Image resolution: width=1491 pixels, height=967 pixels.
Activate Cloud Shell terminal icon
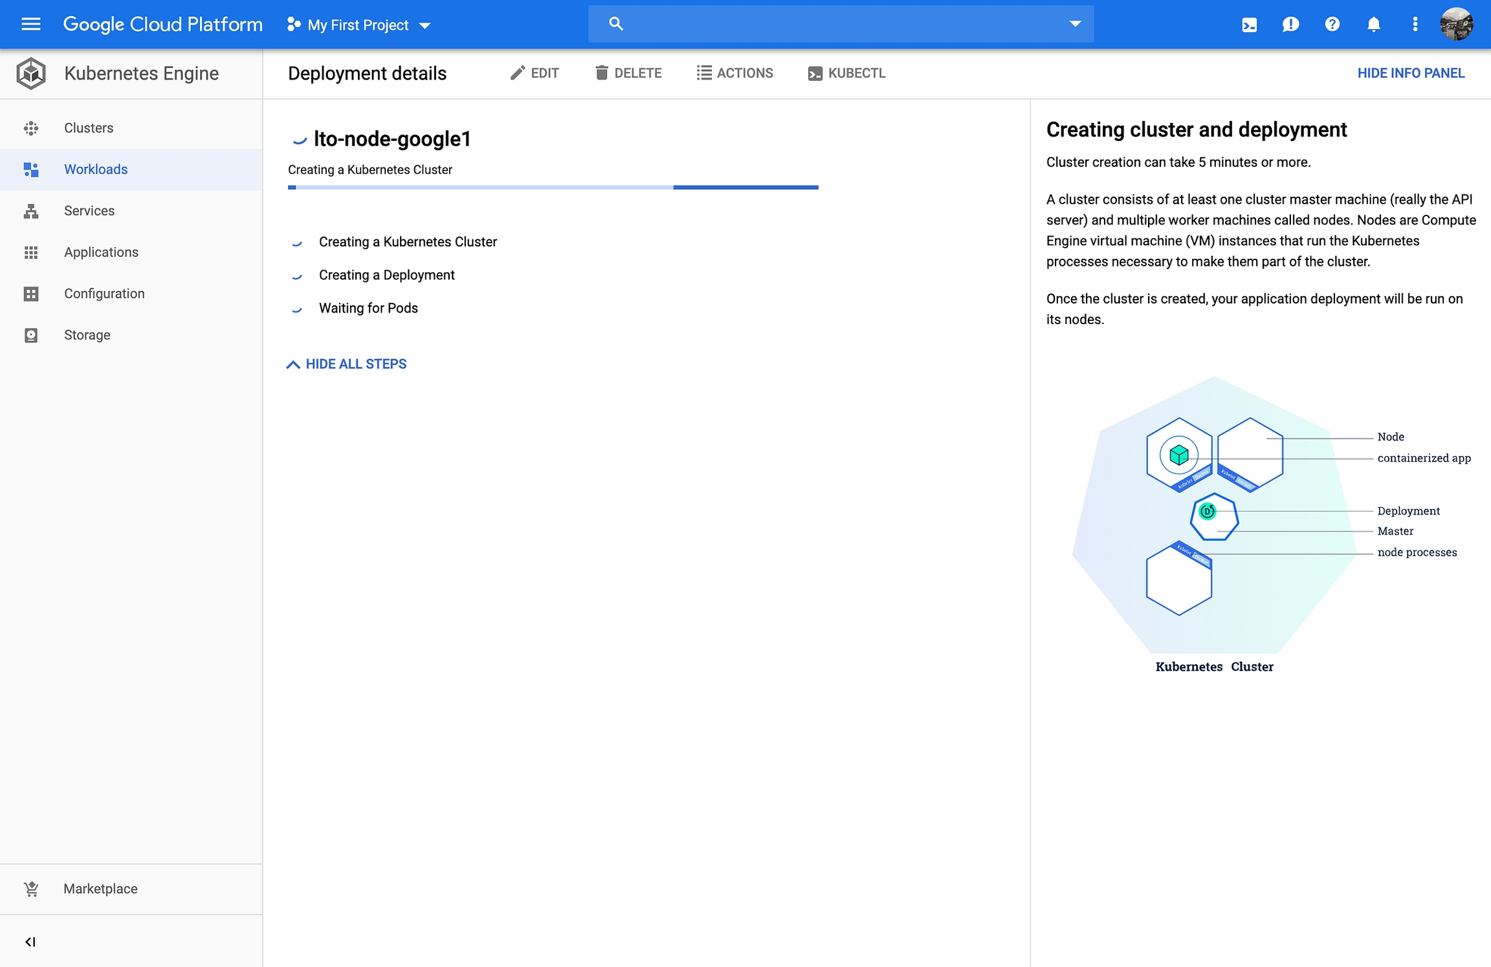coord(1249,25)
